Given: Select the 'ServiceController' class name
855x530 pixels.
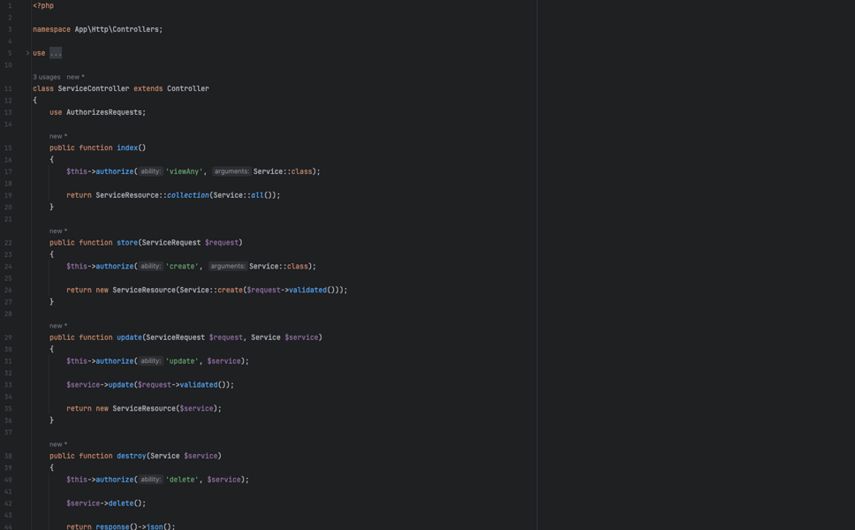Looking at the screenshot, I should 94,88.
